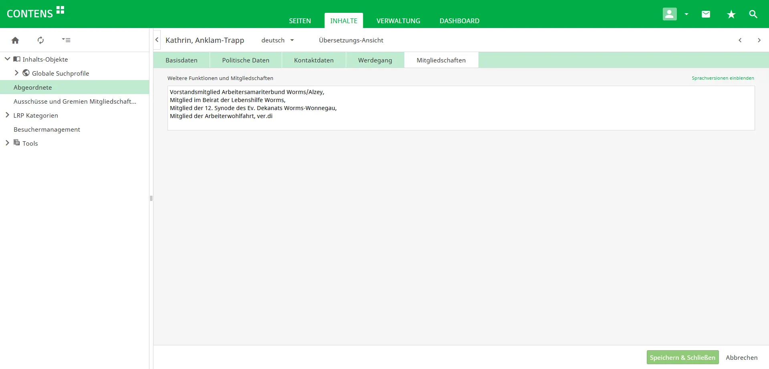
Task: Open favorites star icon
Action: coord(731,14)
